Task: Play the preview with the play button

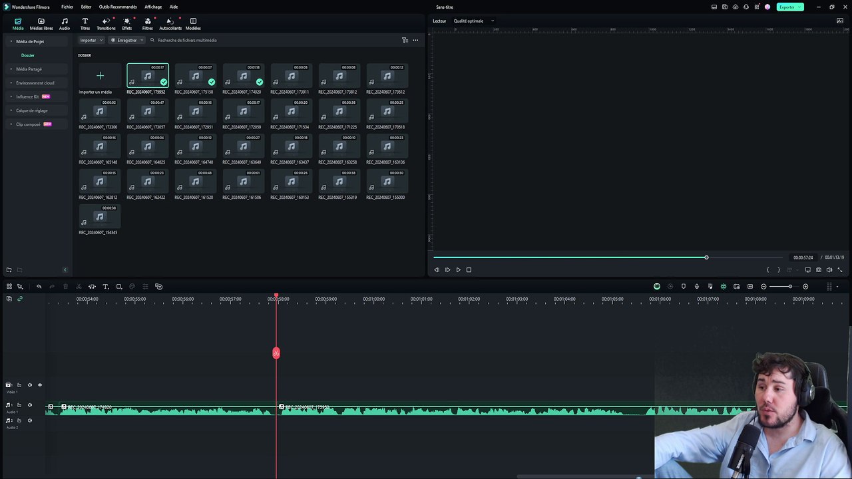Action: tap(458, 270)
